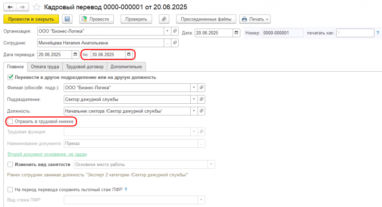The width and height of the screenshot is (382, 207).
Task: Click the Подразделение field 'Сектор дежурной службы'
Action: point(127,99)
